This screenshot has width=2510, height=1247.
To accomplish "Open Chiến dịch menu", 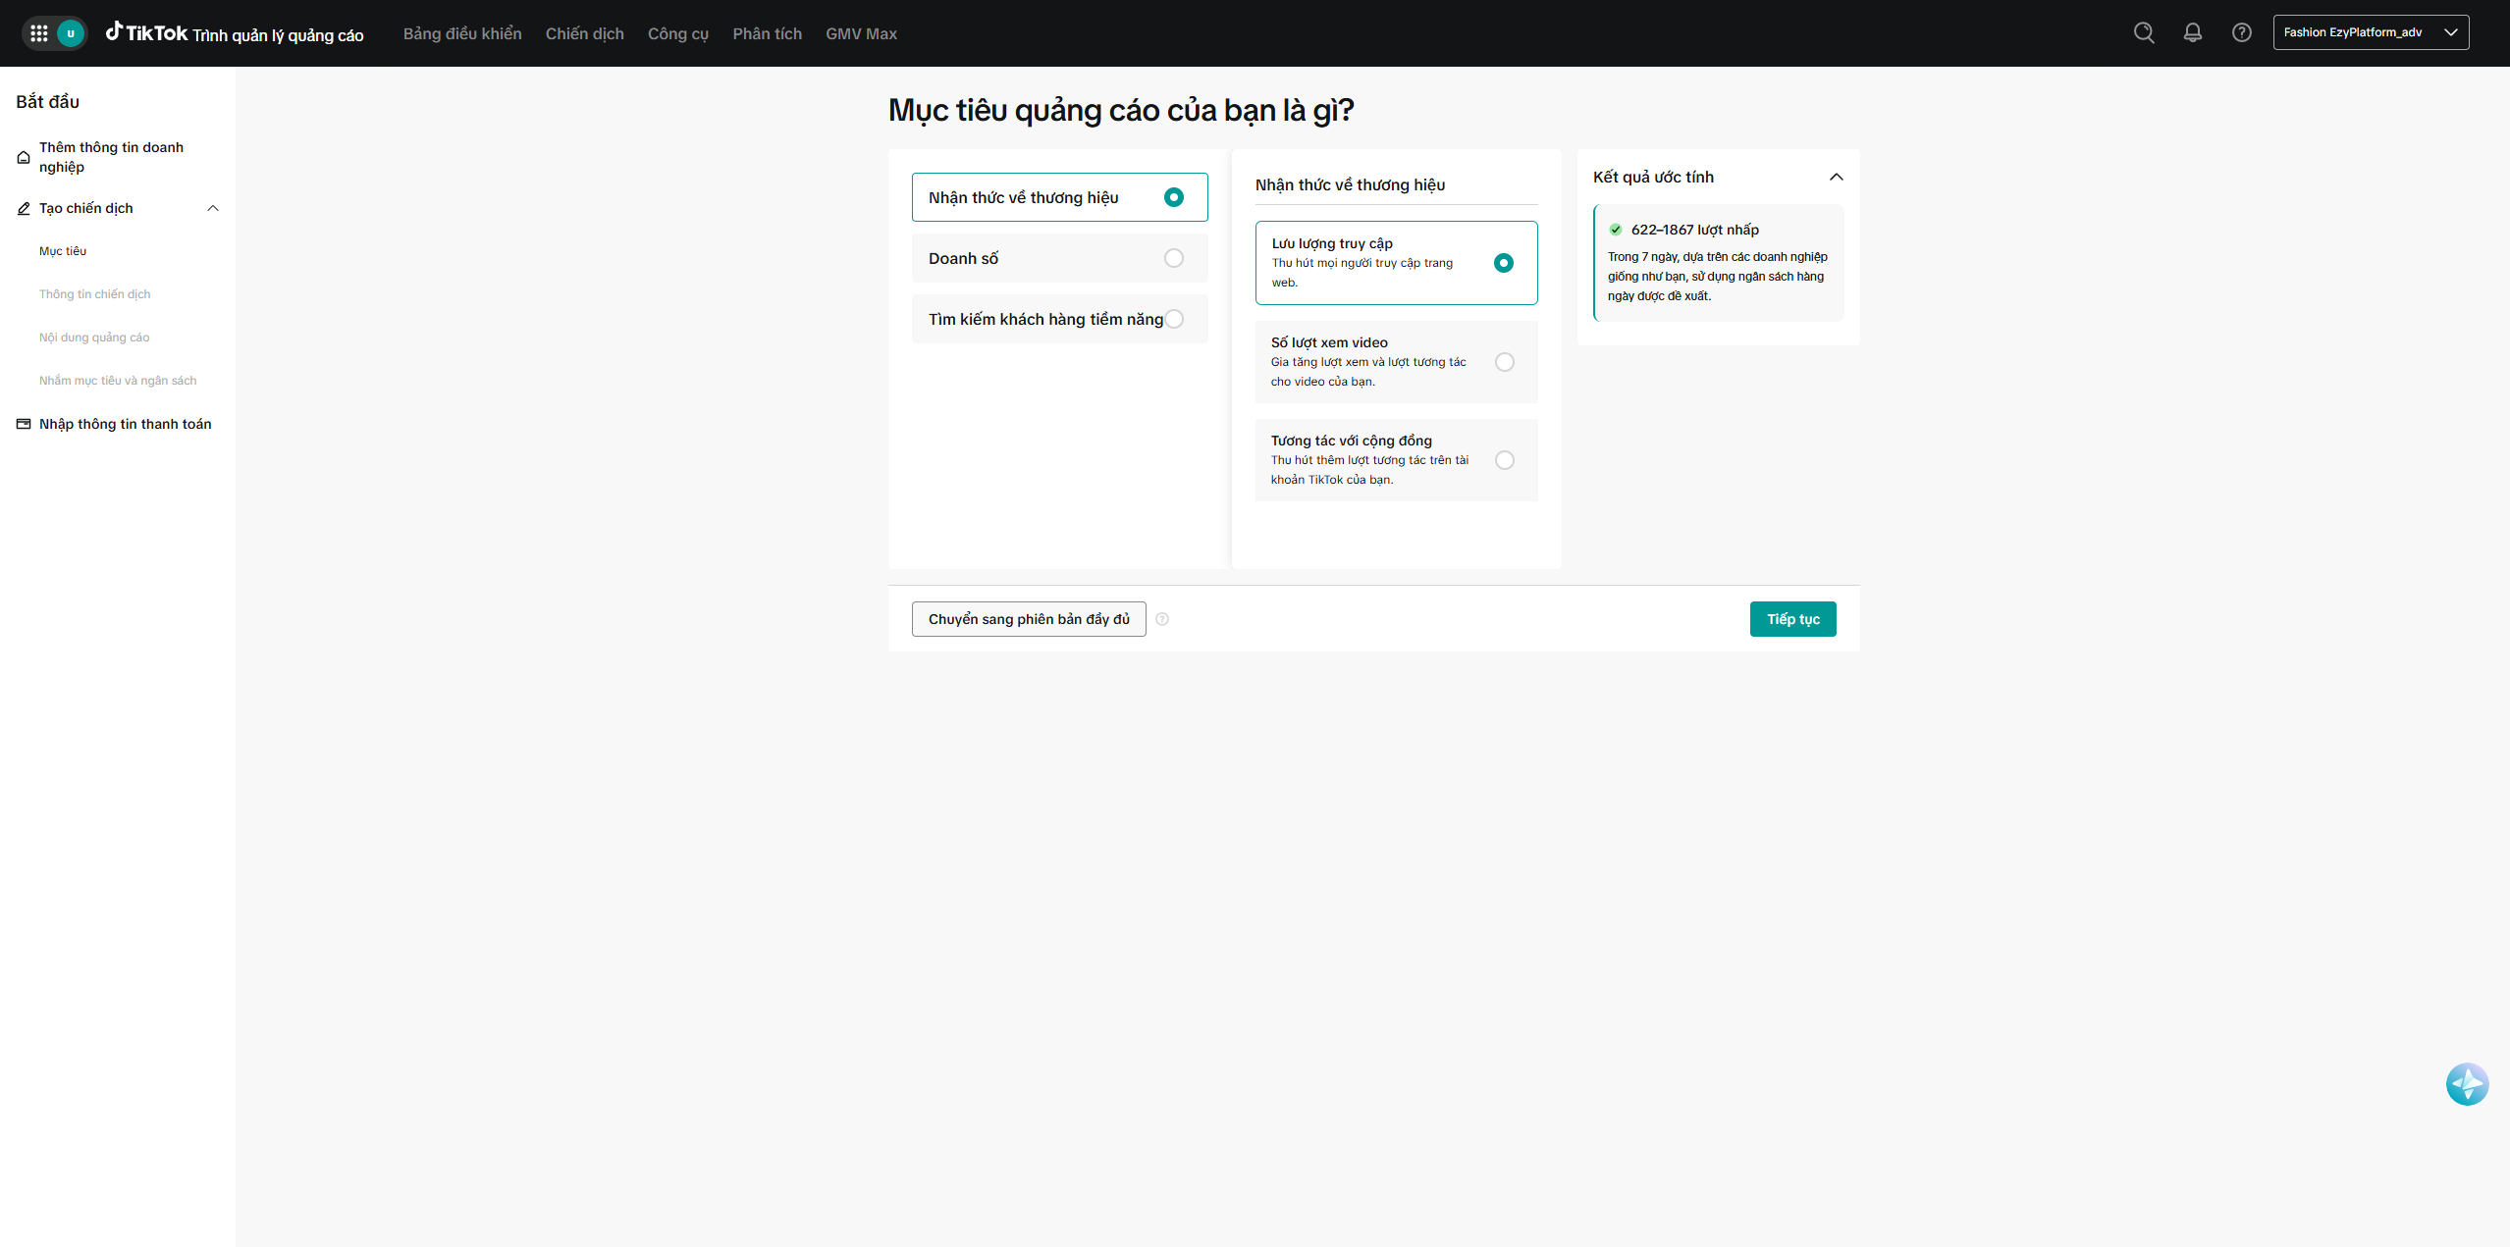I will (585, 33).
